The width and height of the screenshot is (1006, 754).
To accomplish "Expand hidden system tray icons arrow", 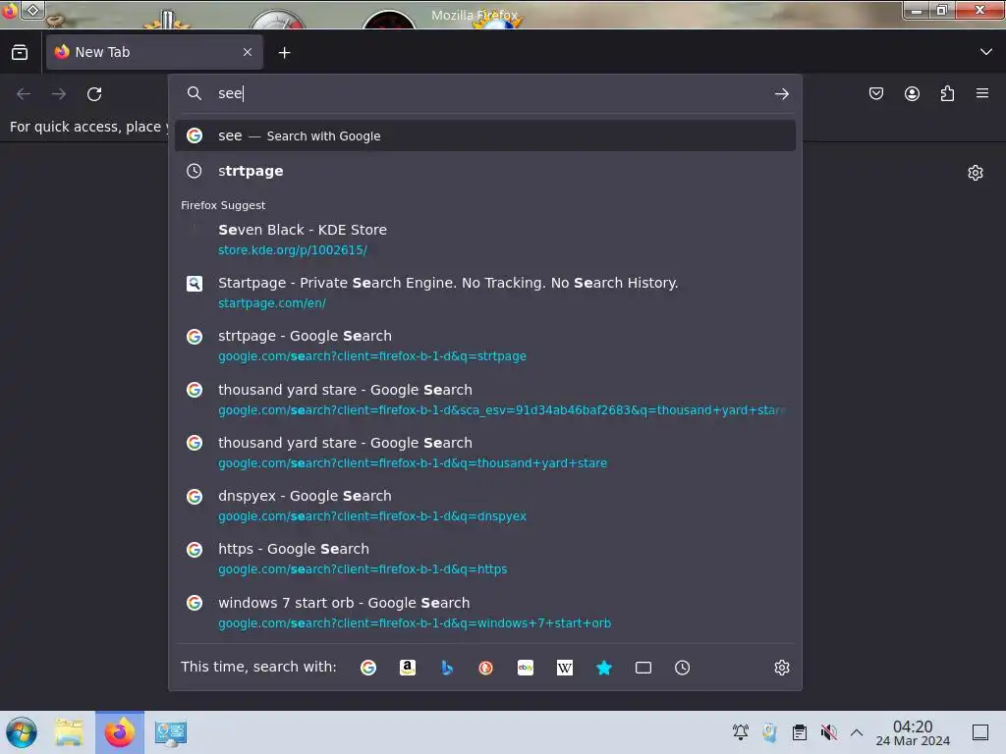I will [x=857, y=732].
